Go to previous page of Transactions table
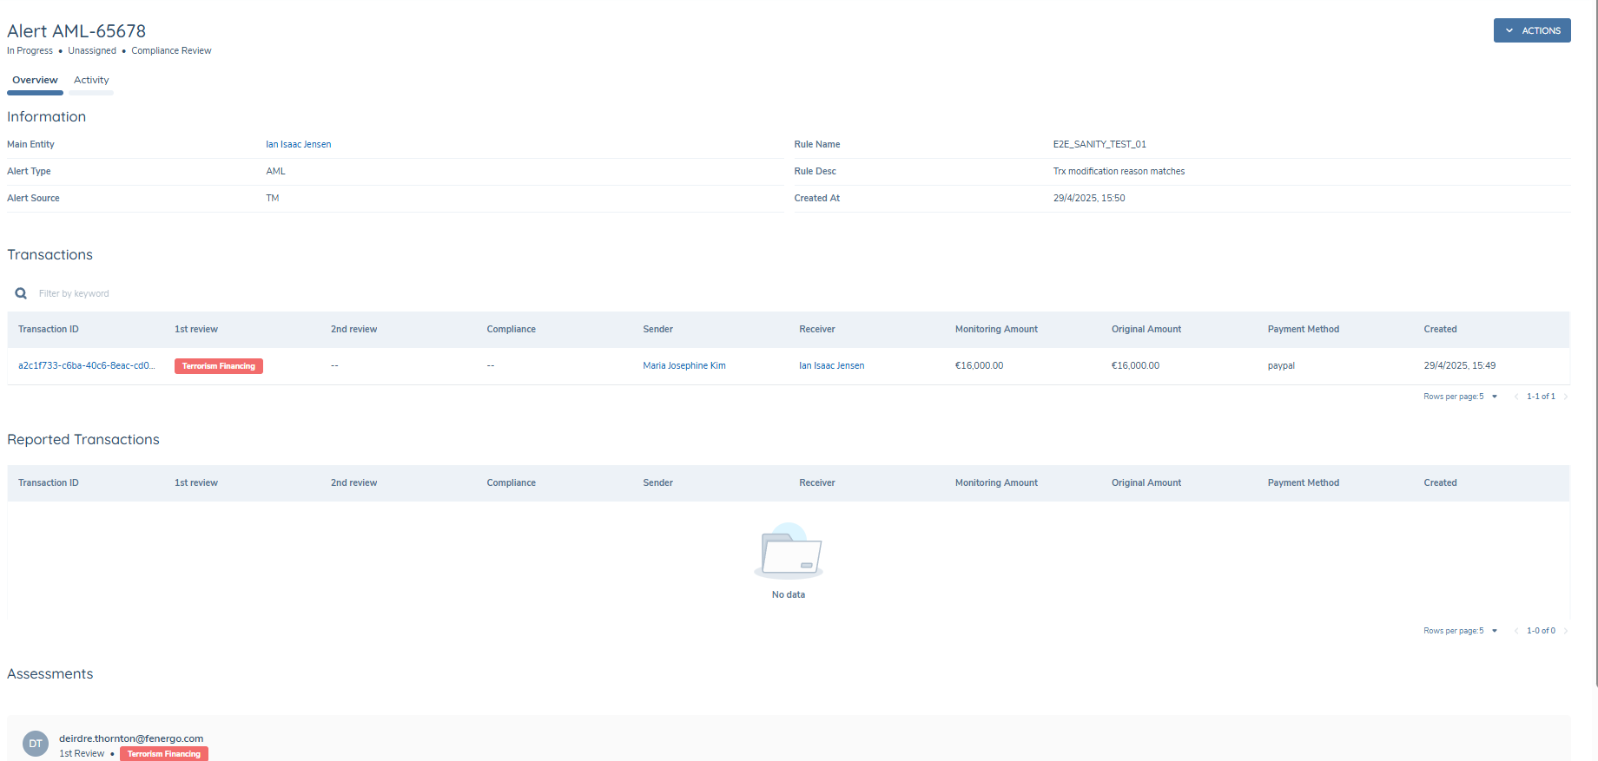This screenshot has height=761, width=1598. tap(1516, 397)
